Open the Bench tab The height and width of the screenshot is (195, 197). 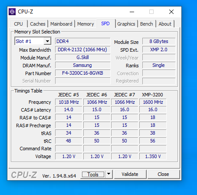147,24
